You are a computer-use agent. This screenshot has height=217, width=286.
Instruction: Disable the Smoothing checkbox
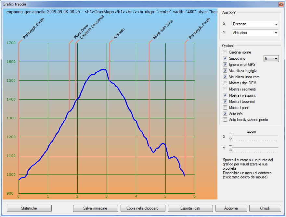point(225,58)
